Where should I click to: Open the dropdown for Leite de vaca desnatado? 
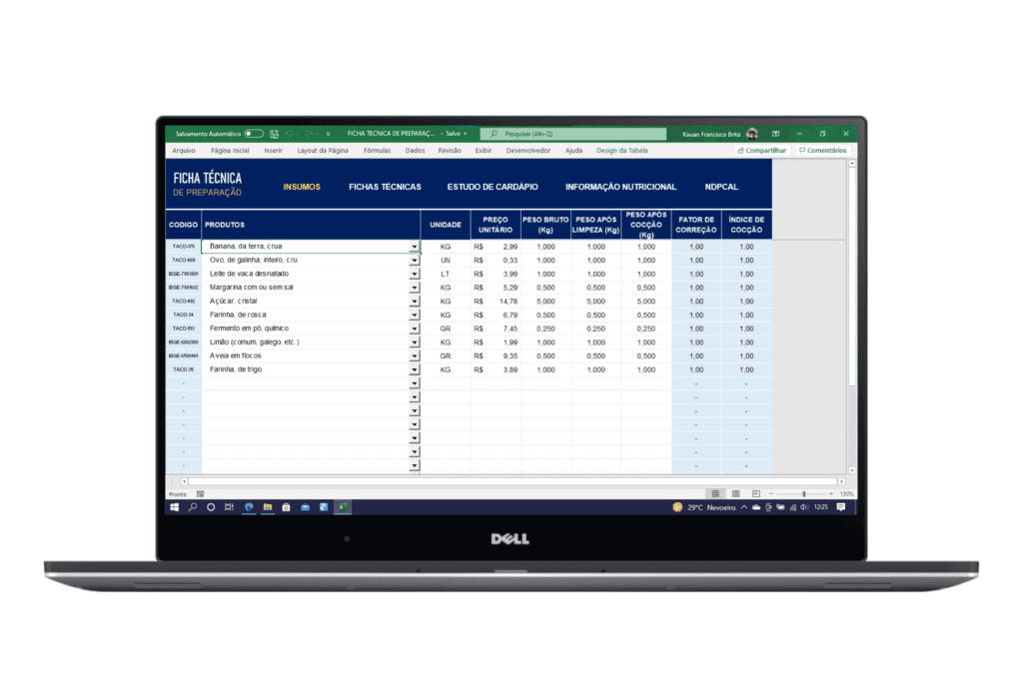(x=415, y=274)
